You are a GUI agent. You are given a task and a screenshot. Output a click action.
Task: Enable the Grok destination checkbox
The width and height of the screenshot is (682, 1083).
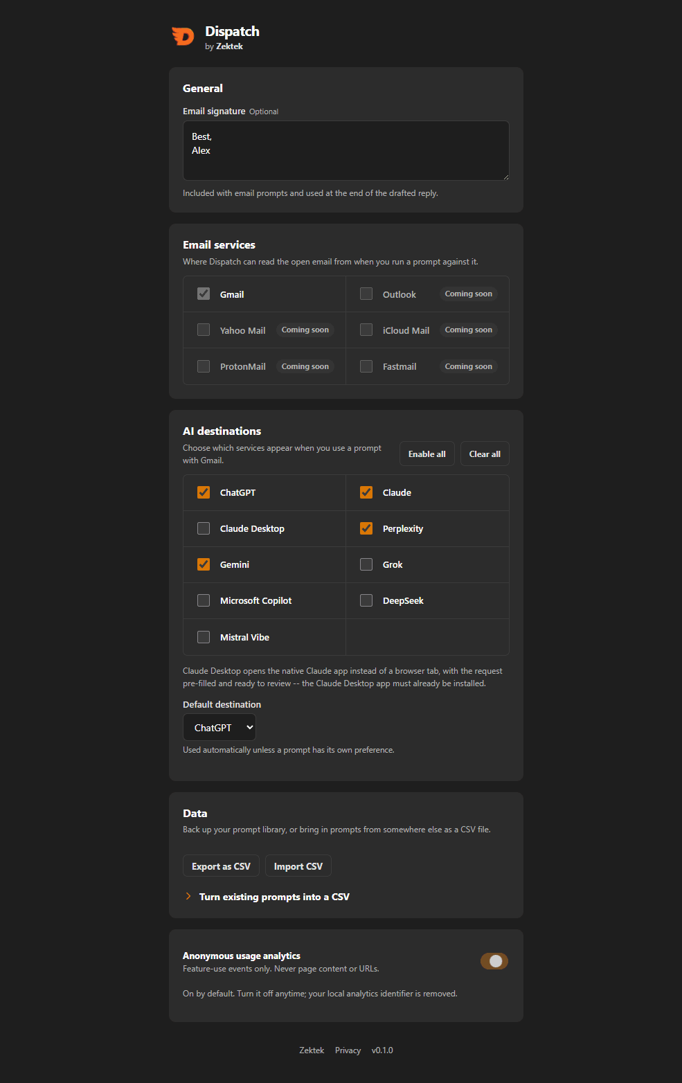pyautogui.click(x=366, y=564)
